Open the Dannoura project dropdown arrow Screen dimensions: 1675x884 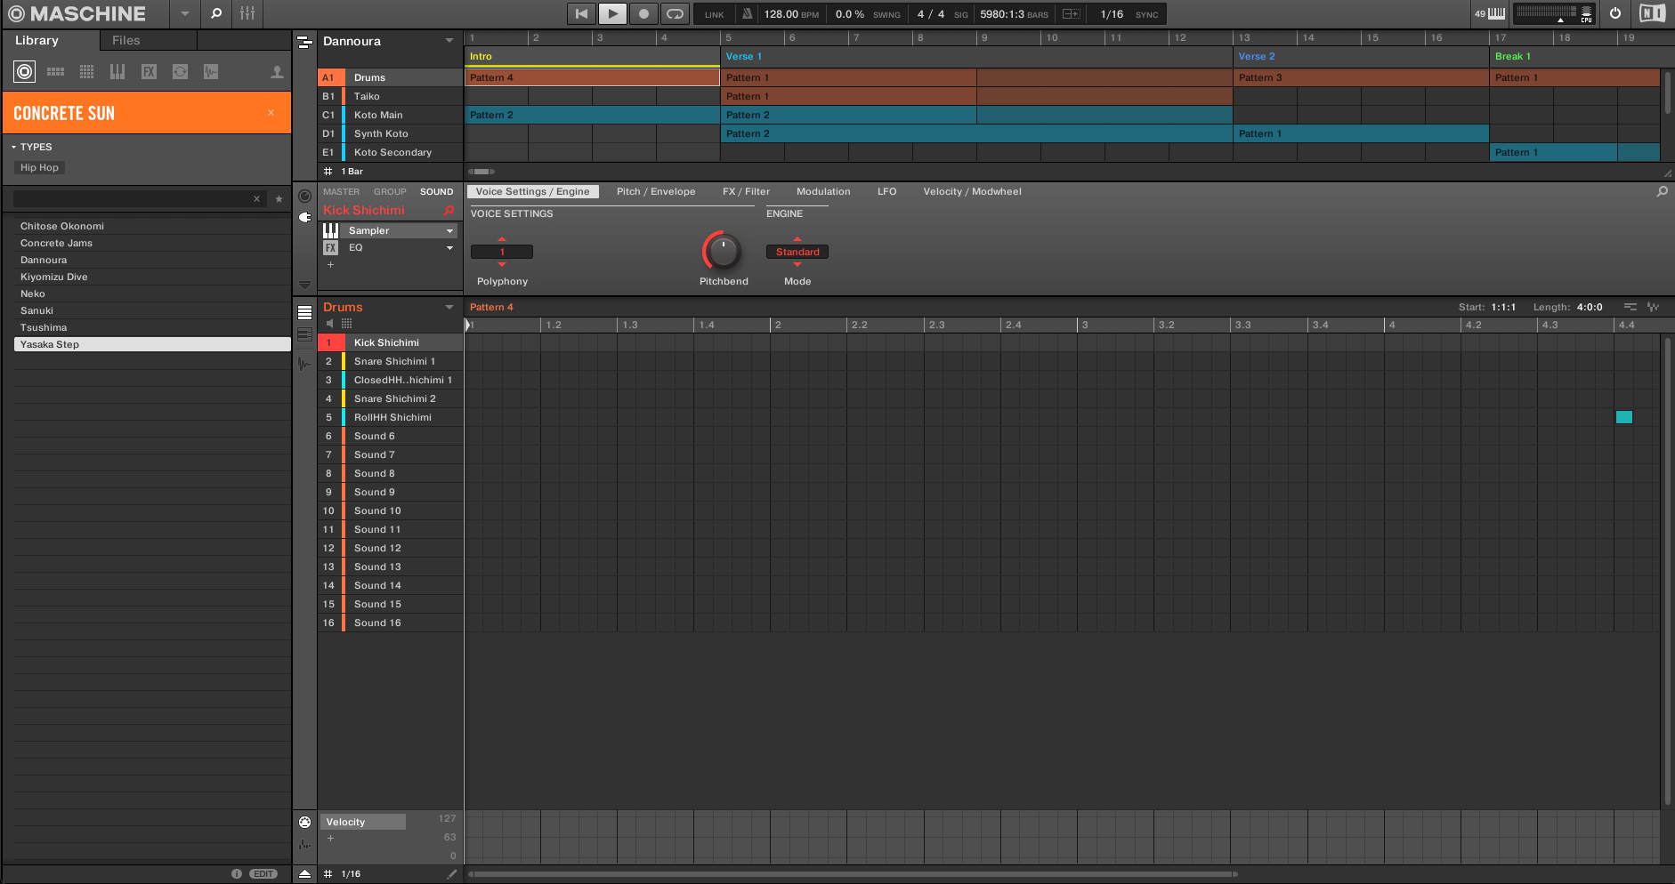click(449, 41)
